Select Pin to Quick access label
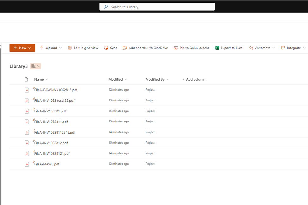The image size is (308, 205). [194, 48]
